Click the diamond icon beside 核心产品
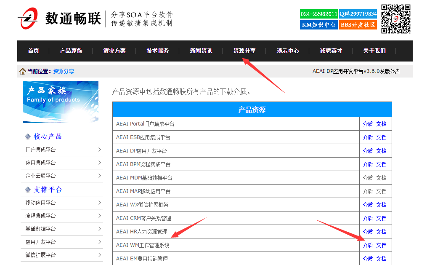Viewport: 427px width, 265px height. (28, 137)
